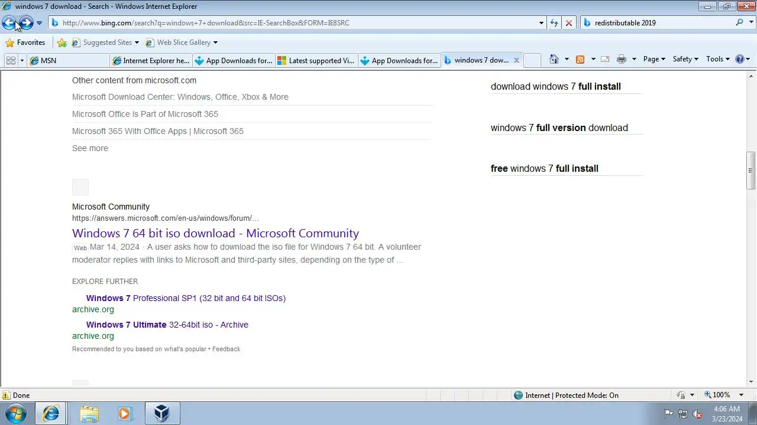Click the red Stop loading icon
Screen dimensions: 757x425
[569, 23]
